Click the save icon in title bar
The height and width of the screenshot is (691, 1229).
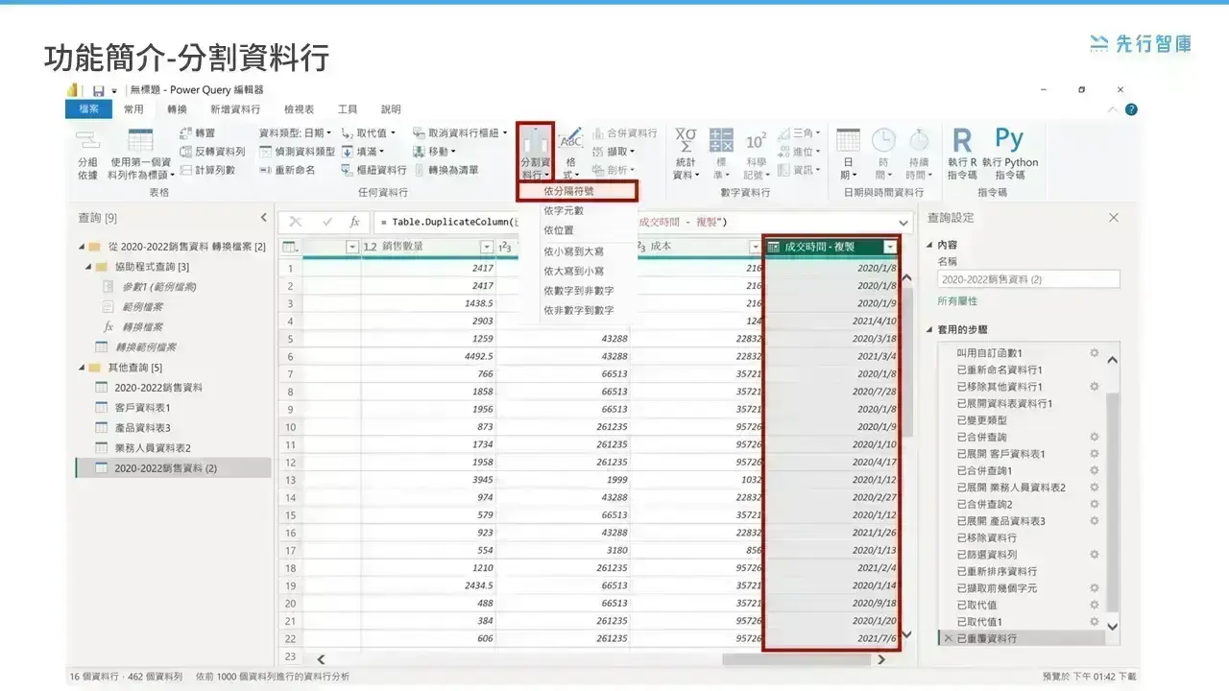pos(98,89)
